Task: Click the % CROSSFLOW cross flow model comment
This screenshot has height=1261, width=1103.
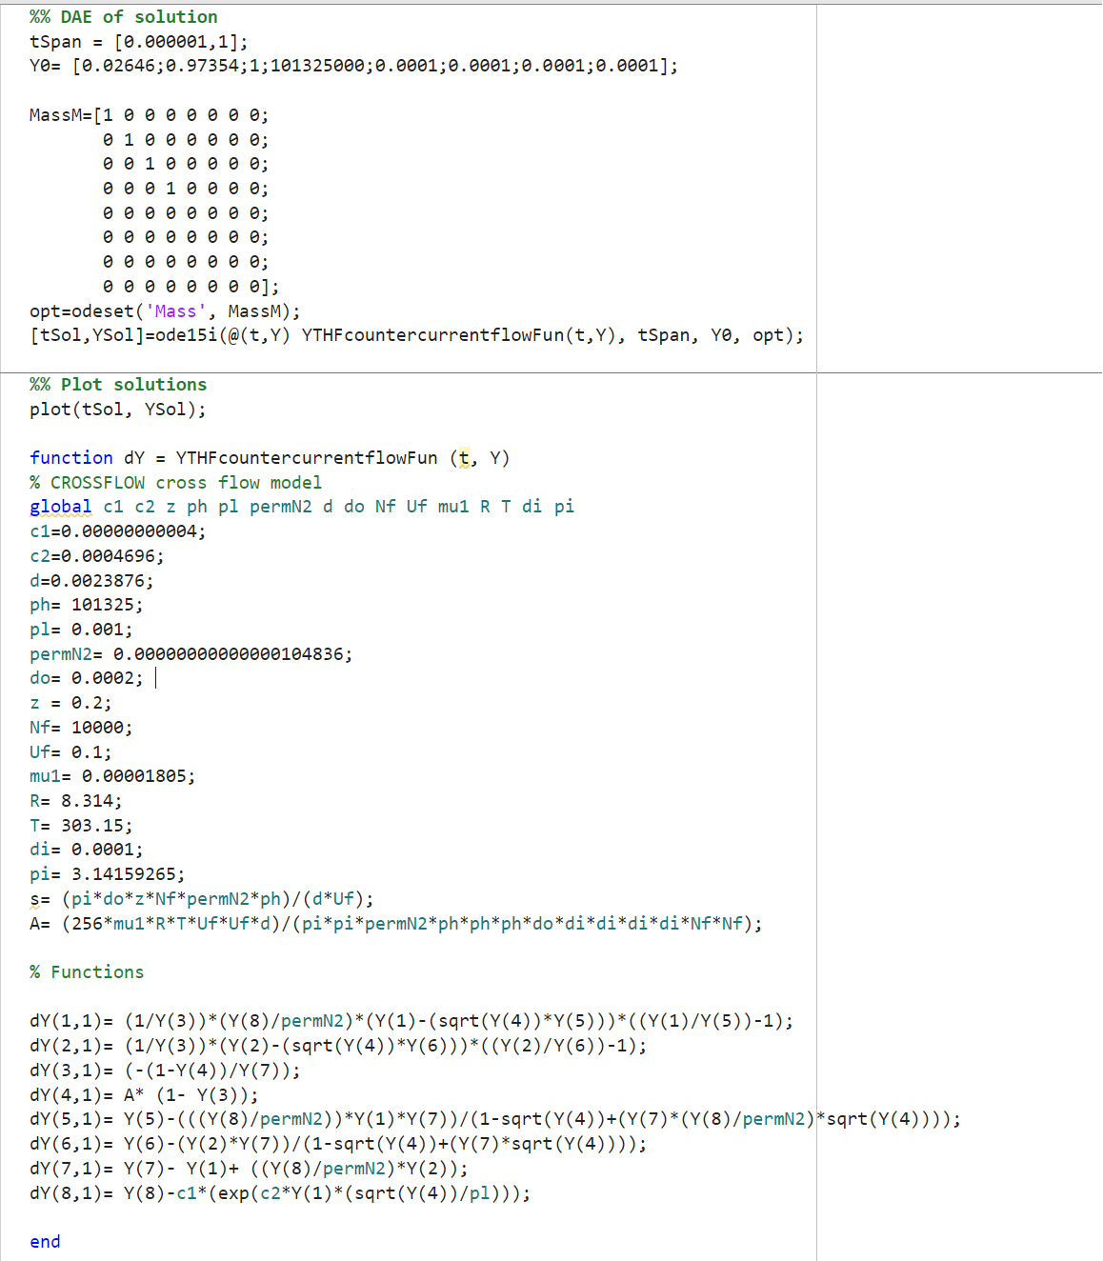Action: pyautogui.click(x=174, y=482)
